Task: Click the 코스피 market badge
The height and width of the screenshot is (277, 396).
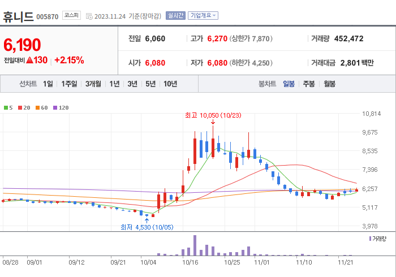Action: [x=71, y=15]
